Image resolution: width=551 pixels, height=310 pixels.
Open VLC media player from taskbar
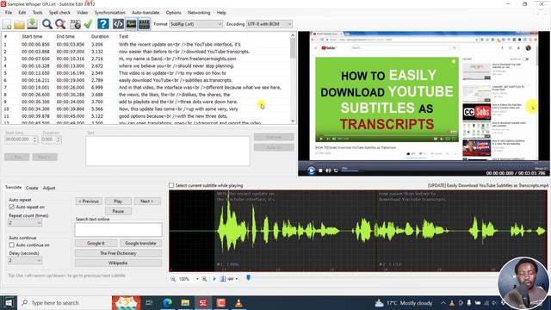[238, 302]
